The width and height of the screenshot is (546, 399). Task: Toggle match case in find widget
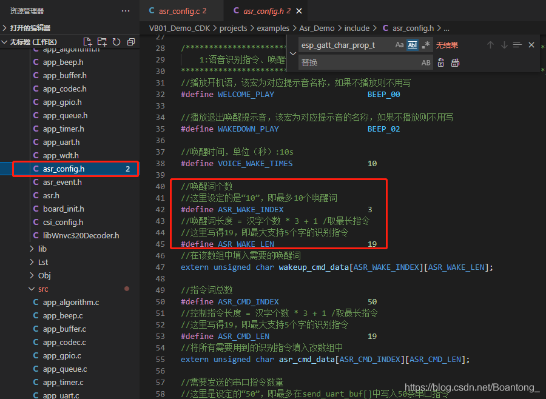(399, 45)
